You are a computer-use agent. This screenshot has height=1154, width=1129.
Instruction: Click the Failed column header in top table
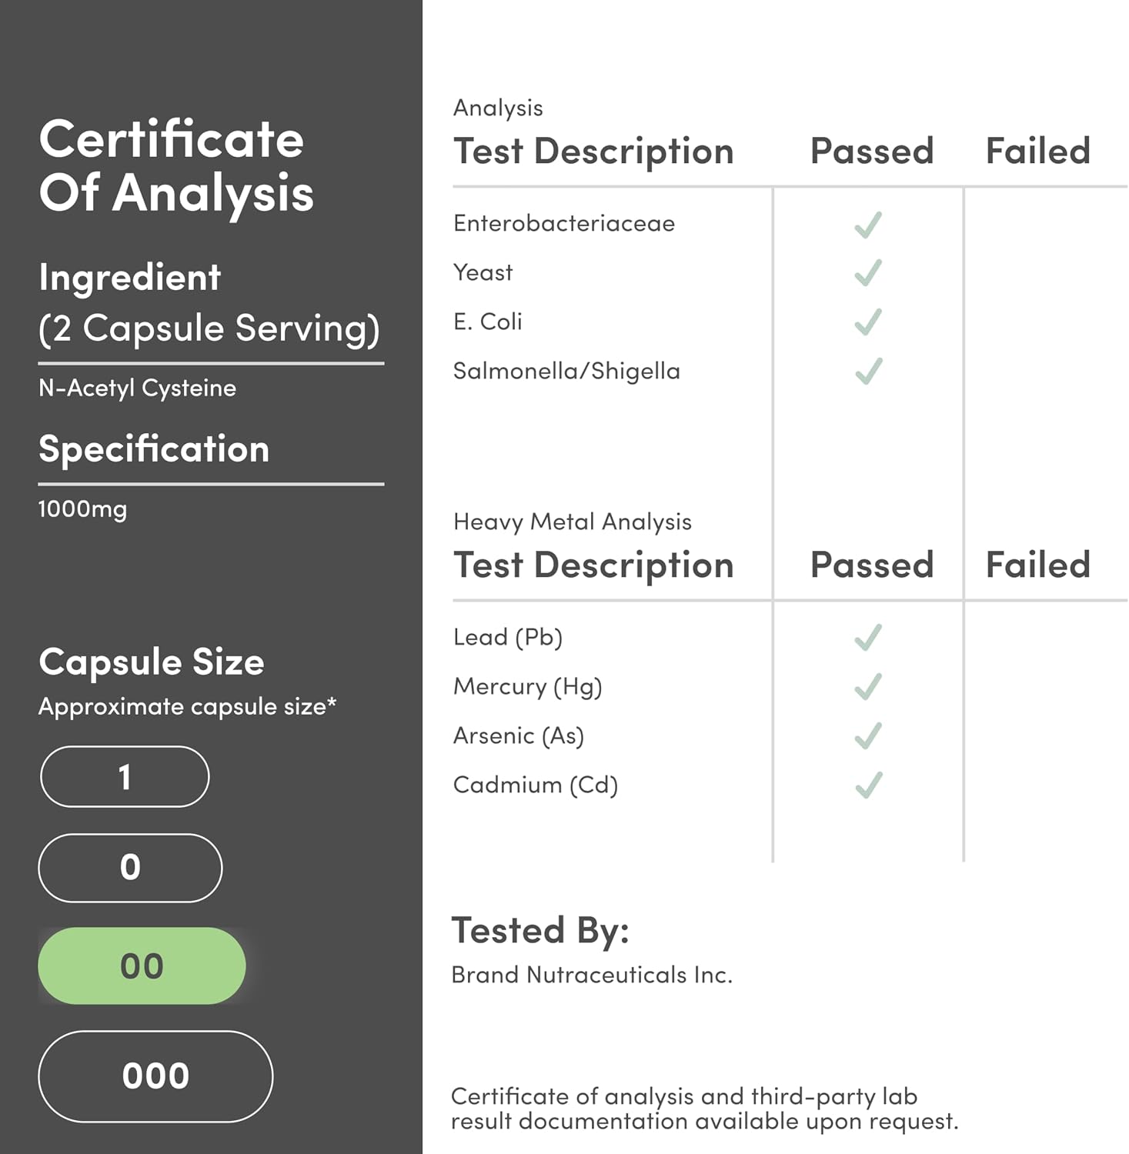click(1038, 151)
